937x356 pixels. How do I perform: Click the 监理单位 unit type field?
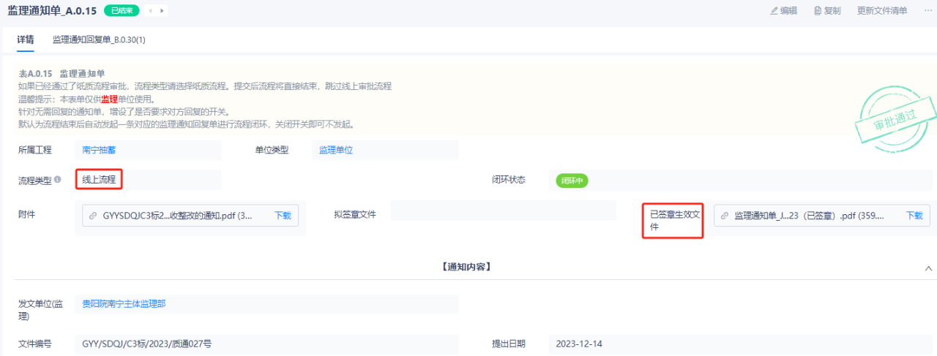[385, 150]
